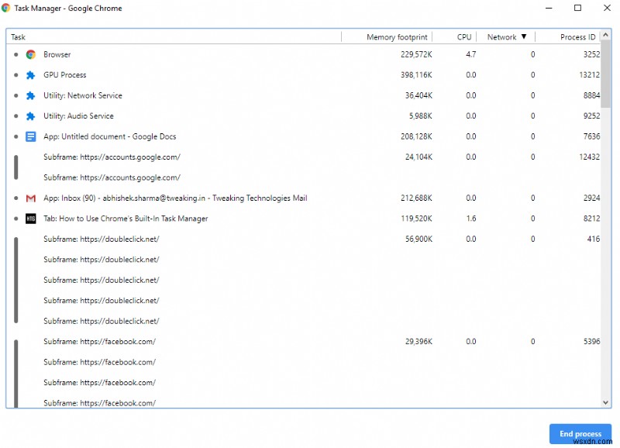
Task: Click puzzle icon next to Utility: Network Service
Action: [31, 95]
